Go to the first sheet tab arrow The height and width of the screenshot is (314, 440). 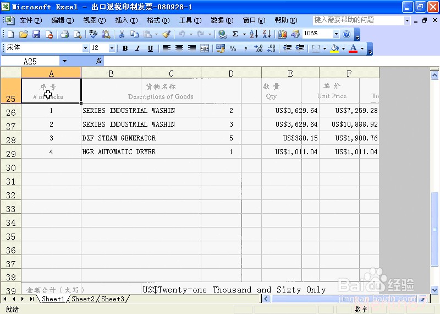[x=4, y=299]
